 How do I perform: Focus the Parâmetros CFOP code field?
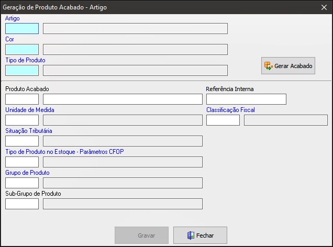point(22,162)
